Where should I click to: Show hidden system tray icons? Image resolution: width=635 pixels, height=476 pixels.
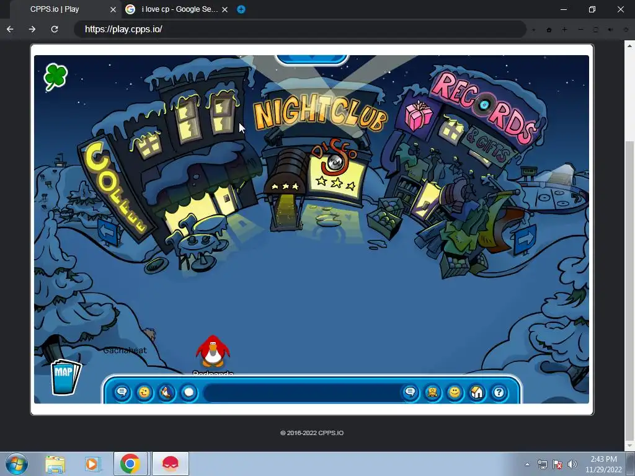tap(527, 464)
